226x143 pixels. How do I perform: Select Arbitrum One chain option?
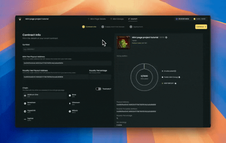(x=45, y=95)
